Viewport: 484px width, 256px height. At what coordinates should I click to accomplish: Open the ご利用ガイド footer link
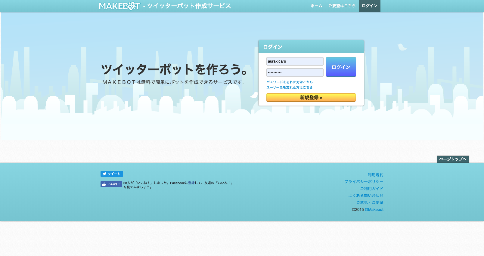(x=371, y=189)
